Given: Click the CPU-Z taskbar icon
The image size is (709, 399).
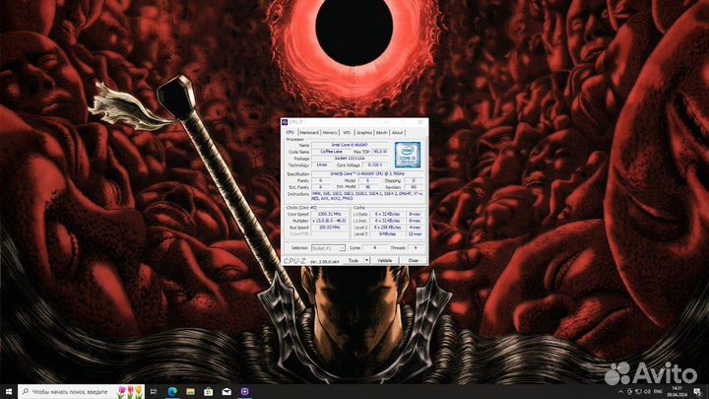Looking at the screenshot, I should point(244,391).
